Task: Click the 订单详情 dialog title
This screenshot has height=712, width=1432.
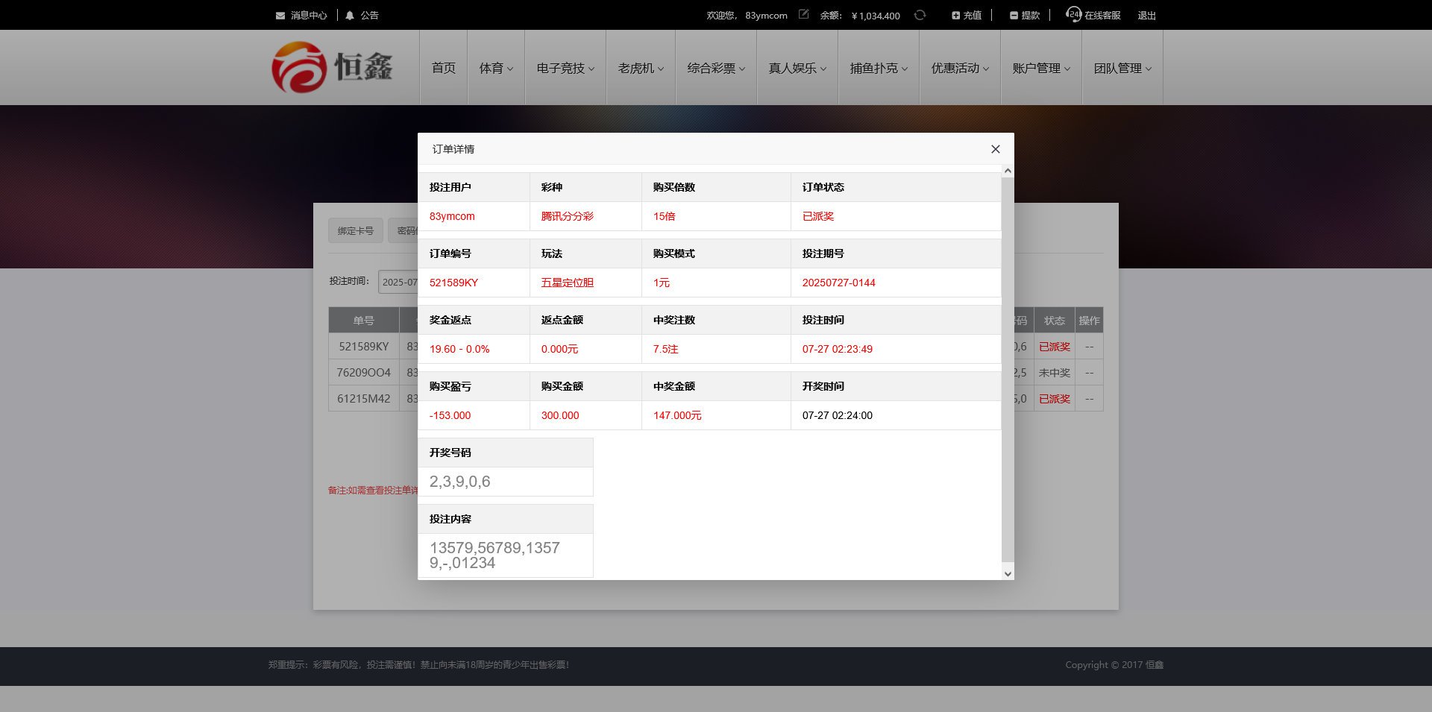Action: [453, 149]
